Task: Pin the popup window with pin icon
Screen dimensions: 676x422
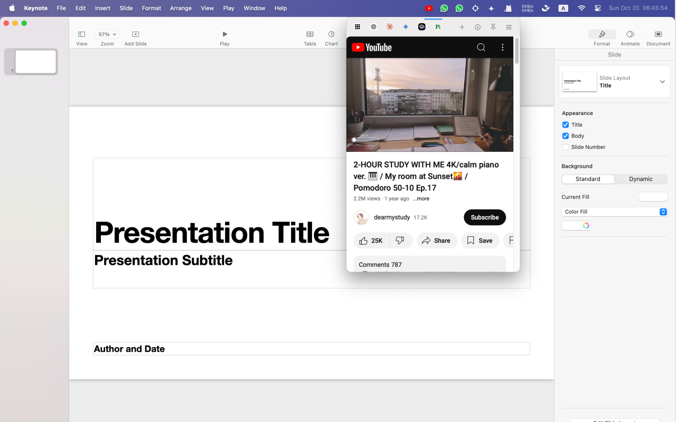Action: (493, 27)
